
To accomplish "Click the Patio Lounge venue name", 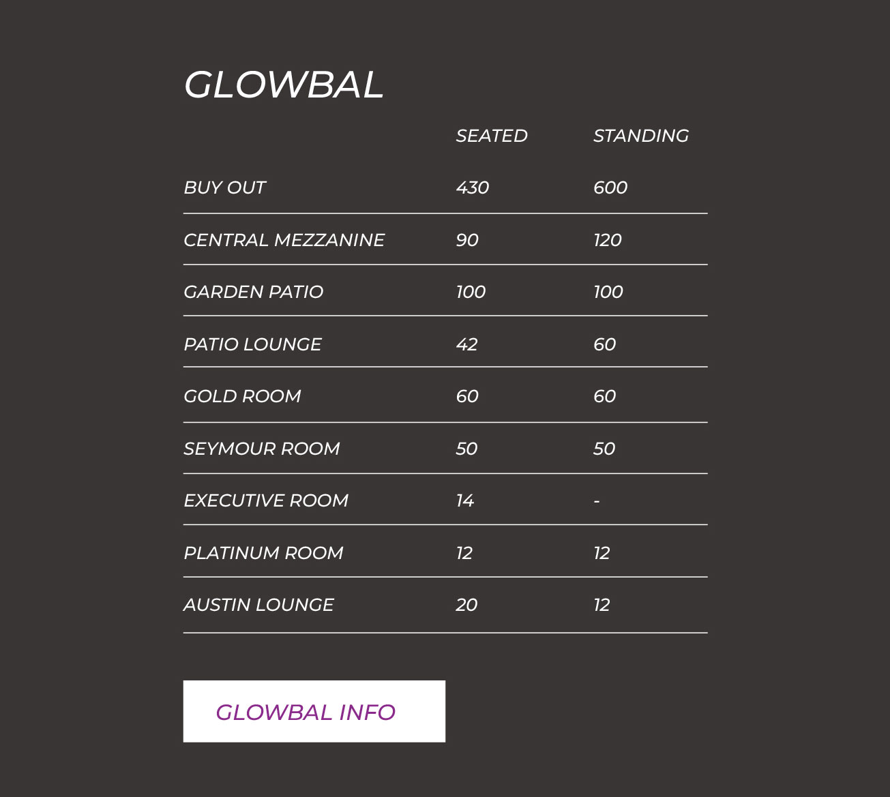I will click(x=252, y=344).
